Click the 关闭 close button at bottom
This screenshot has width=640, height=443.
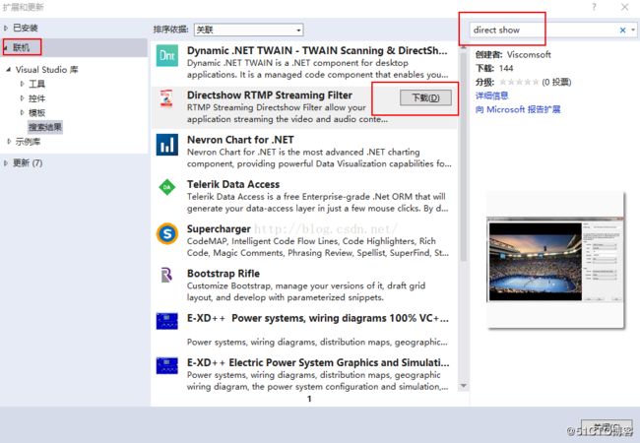pos(607,427)
